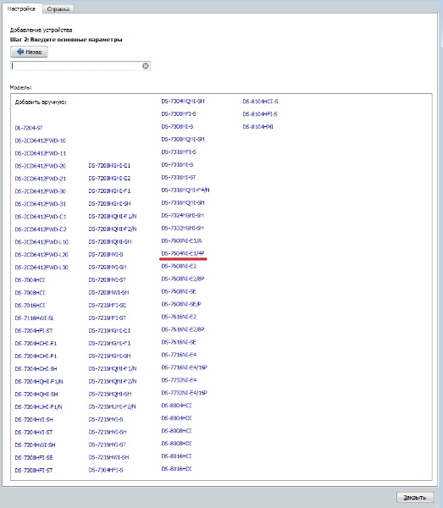Image resolution: width=443 pixels, height=508 pixels.
Task: Open DS-7016HCI model entry
Action: (30, 305)
